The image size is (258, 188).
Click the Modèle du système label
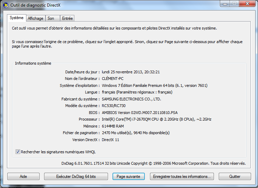point(82,106)
